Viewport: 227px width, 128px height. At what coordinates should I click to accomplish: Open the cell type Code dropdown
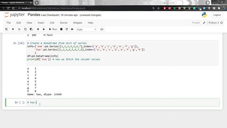click(x=87, y=30)
